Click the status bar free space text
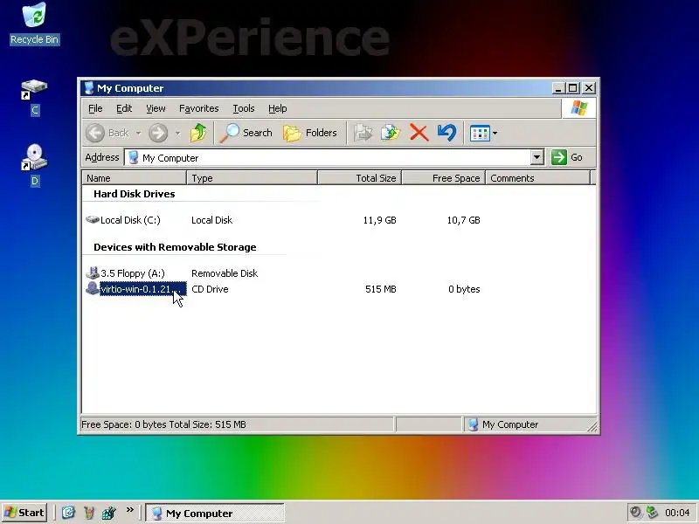 pos(163,424)
